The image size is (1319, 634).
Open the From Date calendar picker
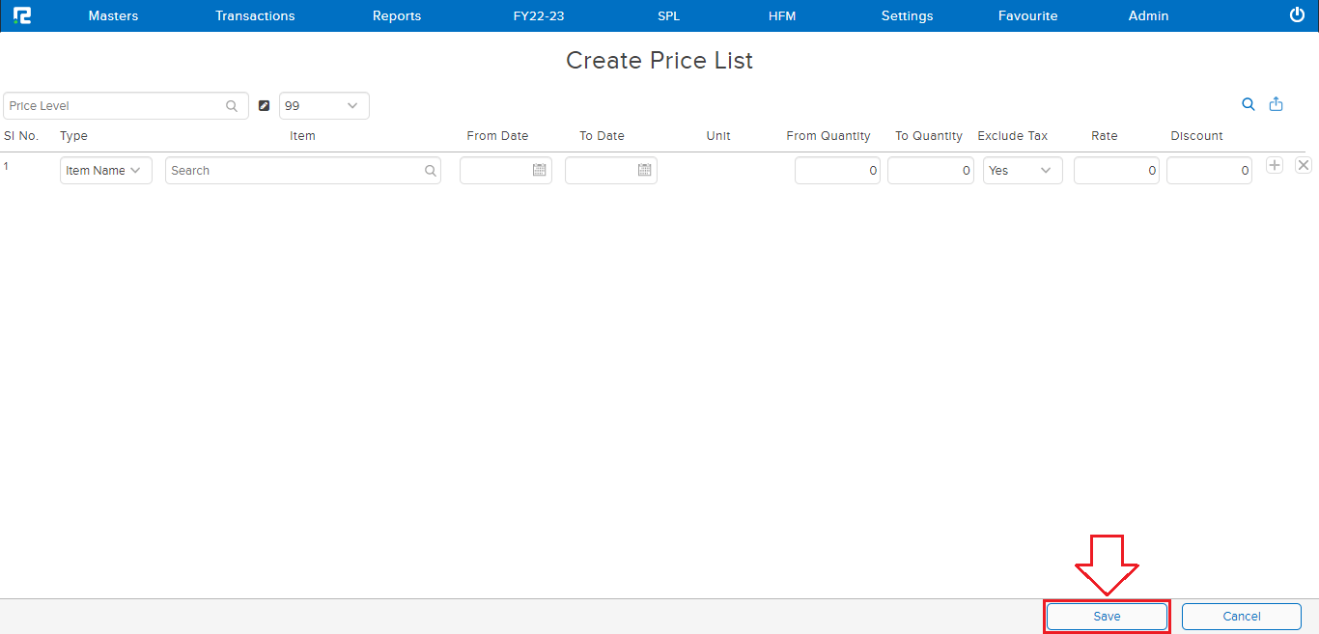(540, 171)
